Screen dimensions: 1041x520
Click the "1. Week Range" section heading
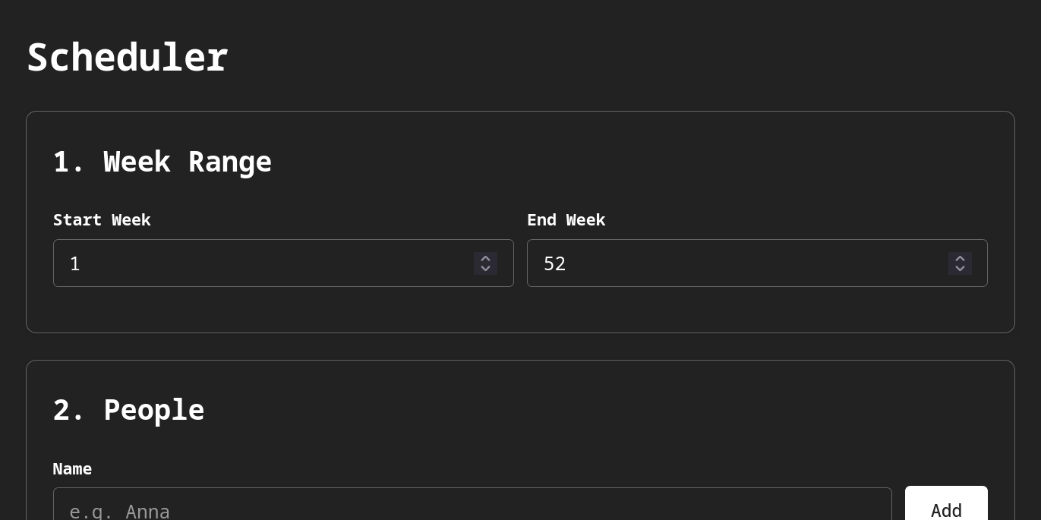tap(162, 162)
